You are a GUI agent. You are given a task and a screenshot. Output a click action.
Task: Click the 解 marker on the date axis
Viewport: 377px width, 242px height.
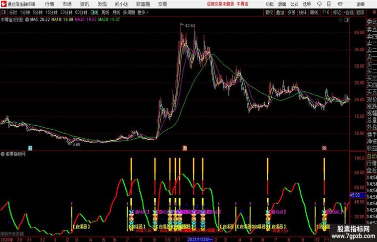(x=30, y=148)
